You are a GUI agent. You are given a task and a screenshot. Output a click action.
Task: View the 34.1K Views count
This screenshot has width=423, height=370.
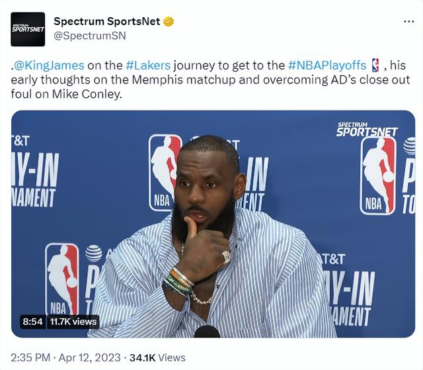point(157,357)
